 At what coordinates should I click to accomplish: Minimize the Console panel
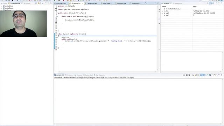tap(219, 75)
